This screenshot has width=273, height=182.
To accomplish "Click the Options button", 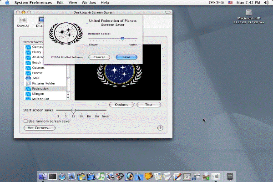I will click(121, 105).
